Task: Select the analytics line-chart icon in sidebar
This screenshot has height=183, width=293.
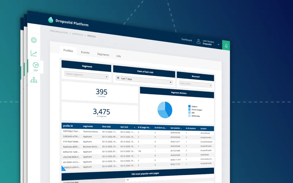Action: (34, 53)
